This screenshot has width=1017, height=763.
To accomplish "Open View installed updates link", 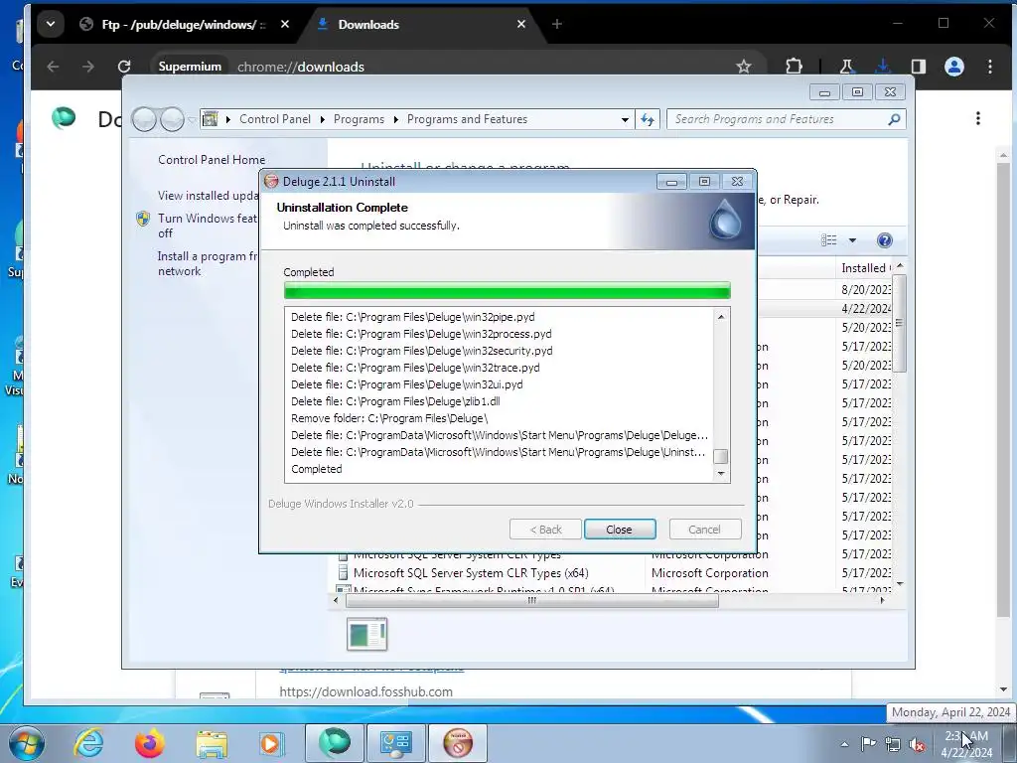I will click(x=209, y=196).
